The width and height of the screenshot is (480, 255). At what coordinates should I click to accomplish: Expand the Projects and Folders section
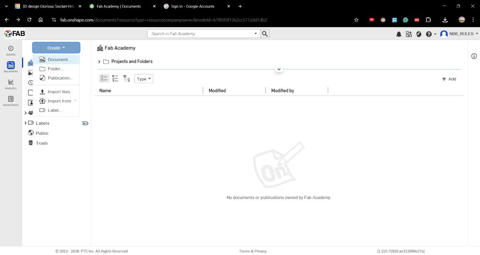pyautogui.click(x=99, y=61)
